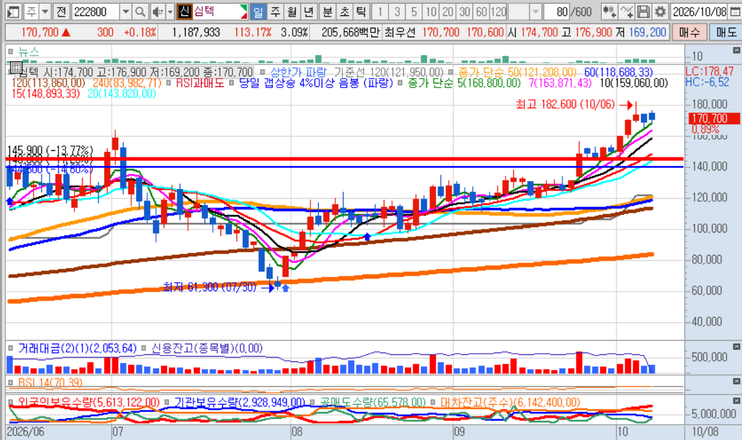This screenshot has height=440, width=742.
Task: Click the red 170,700 current price tag
Action: pos(714,119)
